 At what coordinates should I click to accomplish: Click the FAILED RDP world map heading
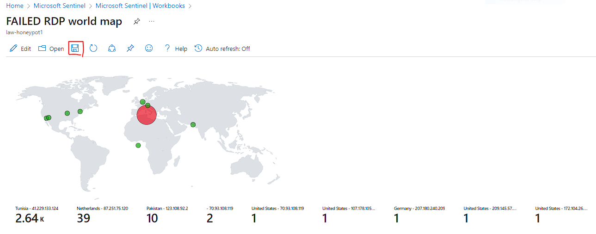(64, 21)
